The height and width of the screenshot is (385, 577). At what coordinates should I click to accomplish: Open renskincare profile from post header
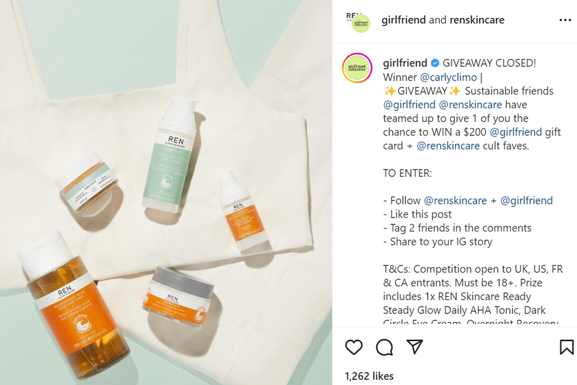(477, 20)
